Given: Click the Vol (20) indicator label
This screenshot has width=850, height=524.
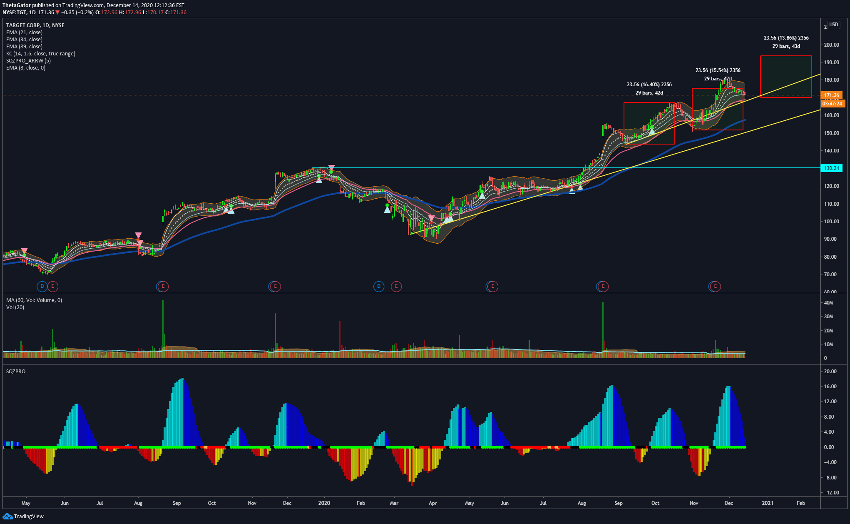Looking at the screenshot, I should [15, 307].
